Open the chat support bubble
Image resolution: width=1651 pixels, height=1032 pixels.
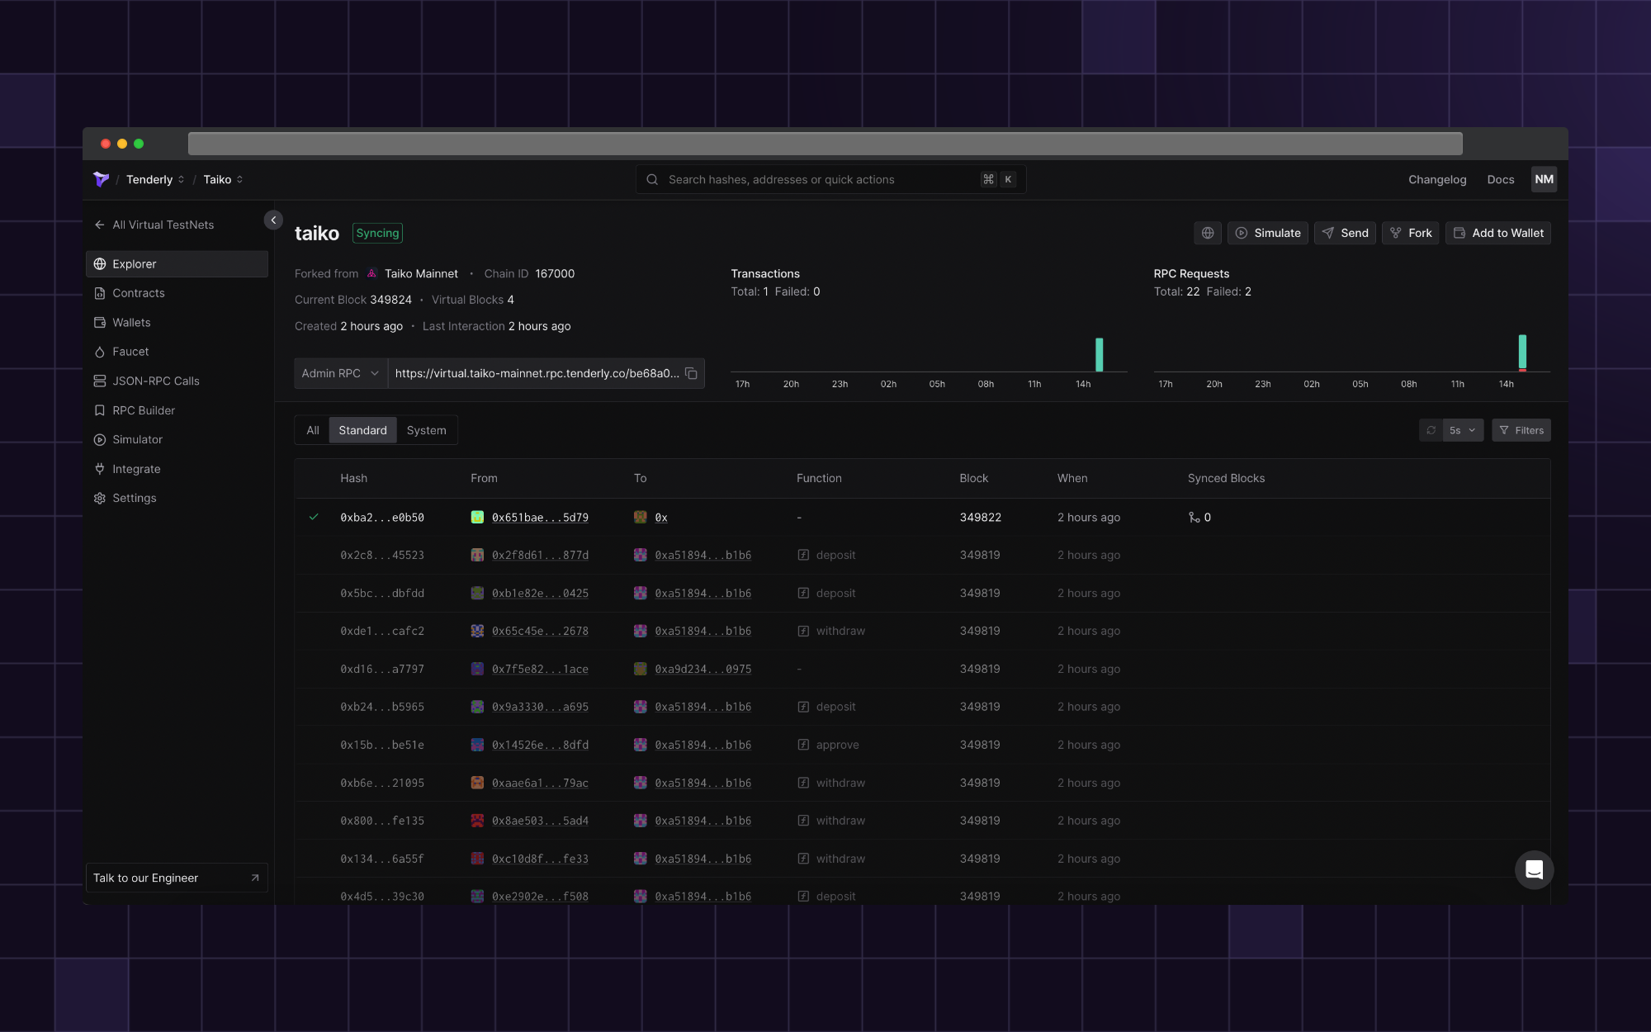pos(1534,869)
